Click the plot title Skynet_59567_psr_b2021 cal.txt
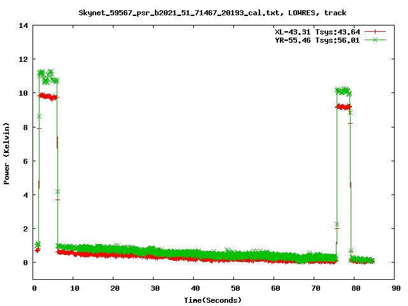408x306 pixels. [212, 13]
